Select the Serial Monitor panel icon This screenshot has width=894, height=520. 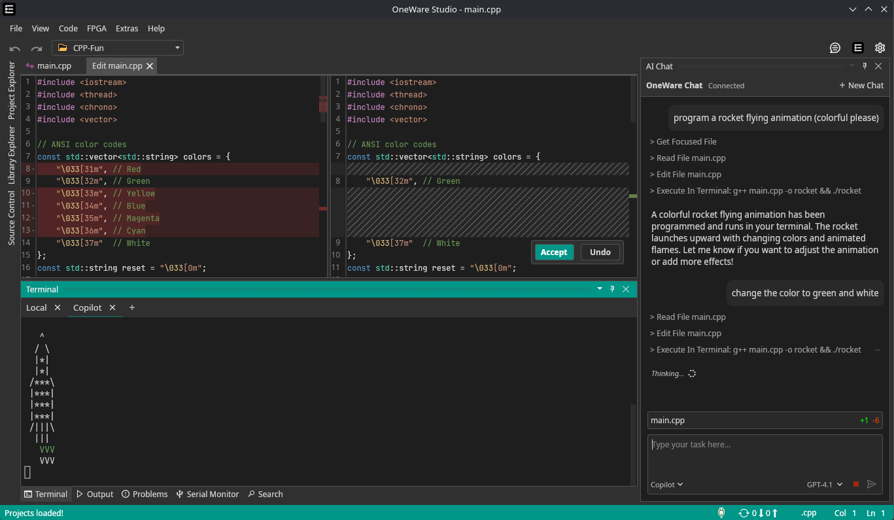[x=207, y=494]
